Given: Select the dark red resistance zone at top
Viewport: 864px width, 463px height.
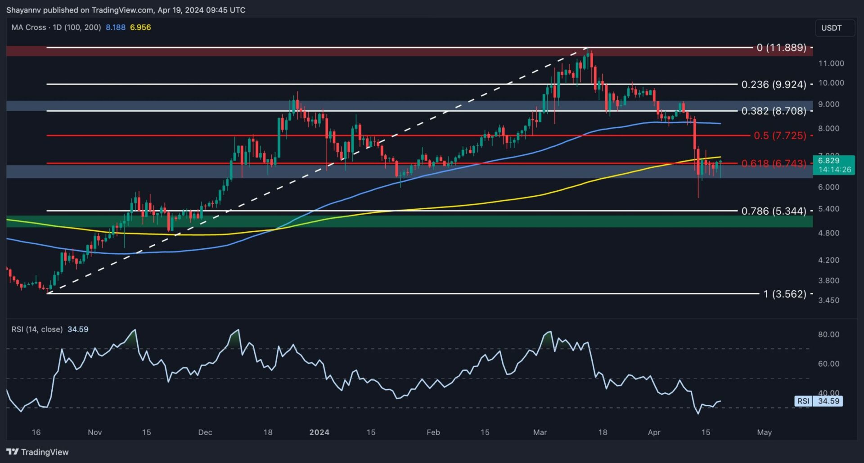Looking at the screenshot, I should (x=409, y=50).
